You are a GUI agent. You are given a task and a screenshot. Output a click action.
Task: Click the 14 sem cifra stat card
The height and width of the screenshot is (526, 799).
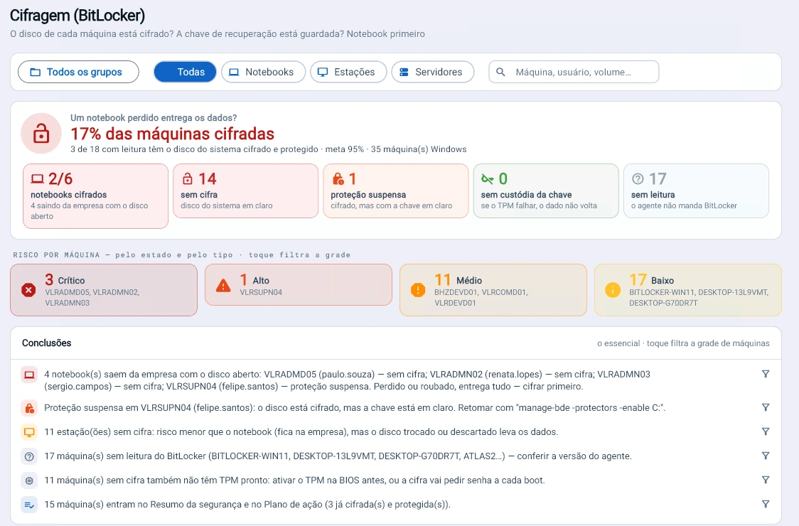(x=246, y=190)
